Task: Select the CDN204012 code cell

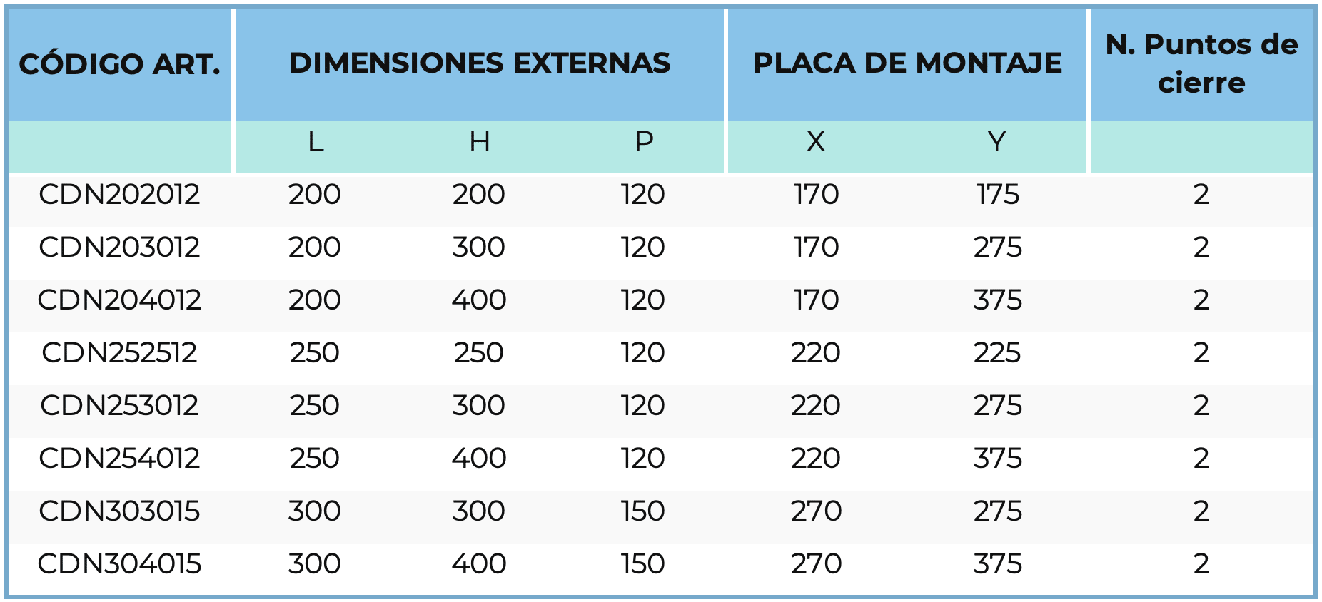Action: [x=119, y=300]
